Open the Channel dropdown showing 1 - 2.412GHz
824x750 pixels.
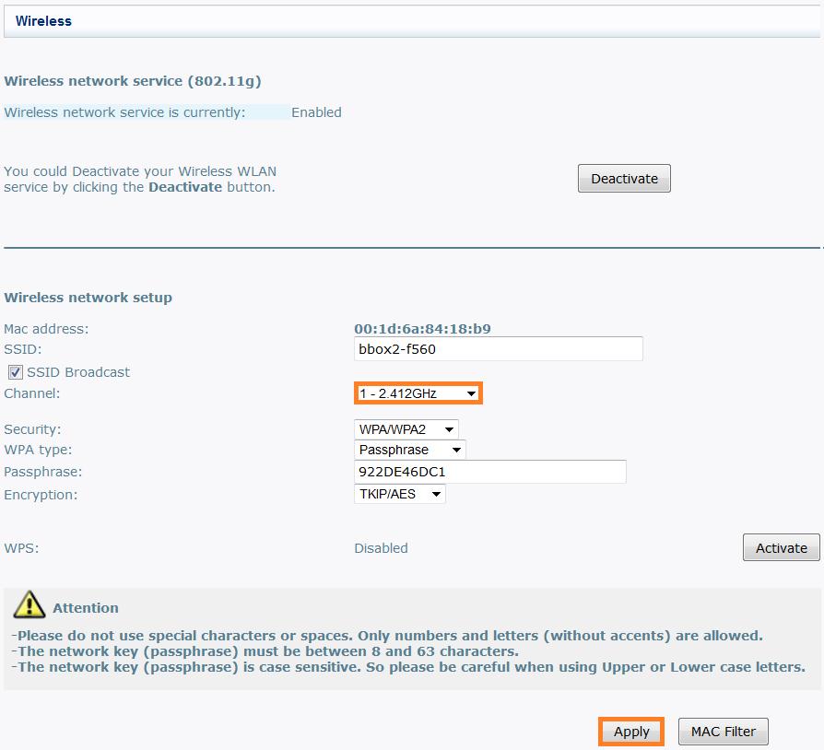pos(418,393)
